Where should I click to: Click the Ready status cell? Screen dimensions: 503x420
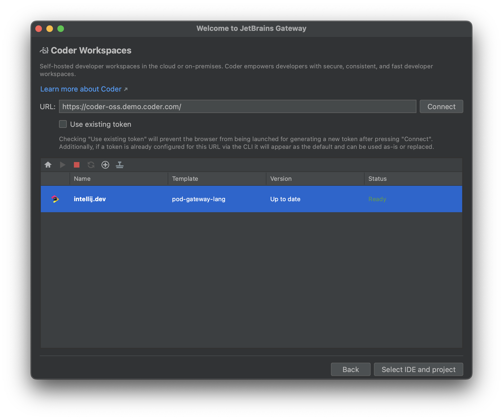377,199
